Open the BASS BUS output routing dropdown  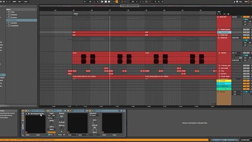[237, 38]
